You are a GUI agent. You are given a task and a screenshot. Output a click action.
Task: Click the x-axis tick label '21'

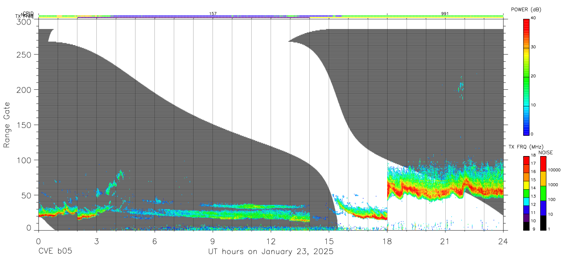point(445,242)
